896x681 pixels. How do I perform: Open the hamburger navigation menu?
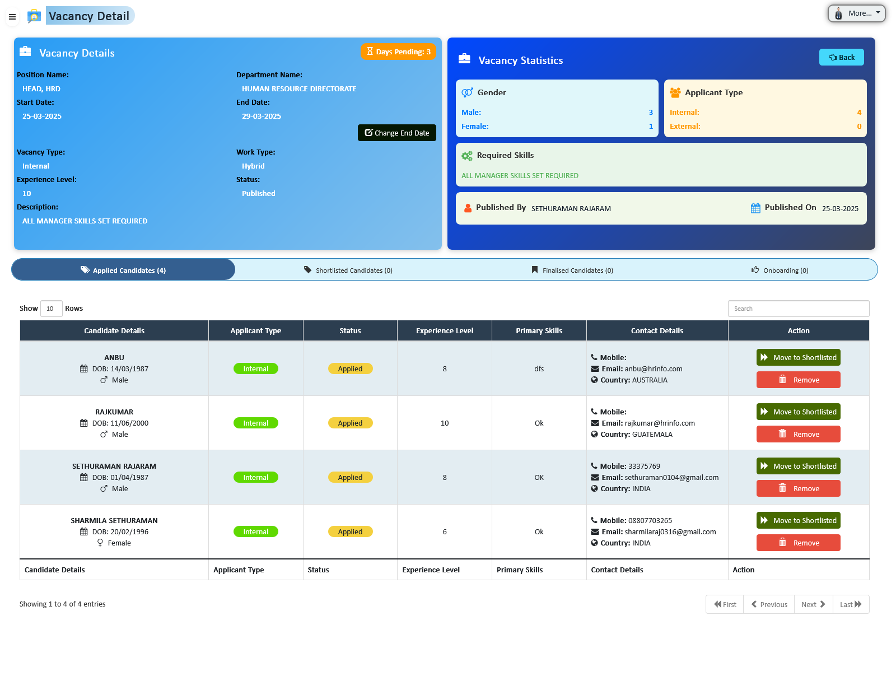coord(12,17)
